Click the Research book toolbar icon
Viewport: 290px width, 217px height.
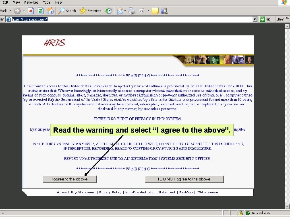[x=164, y=11]
